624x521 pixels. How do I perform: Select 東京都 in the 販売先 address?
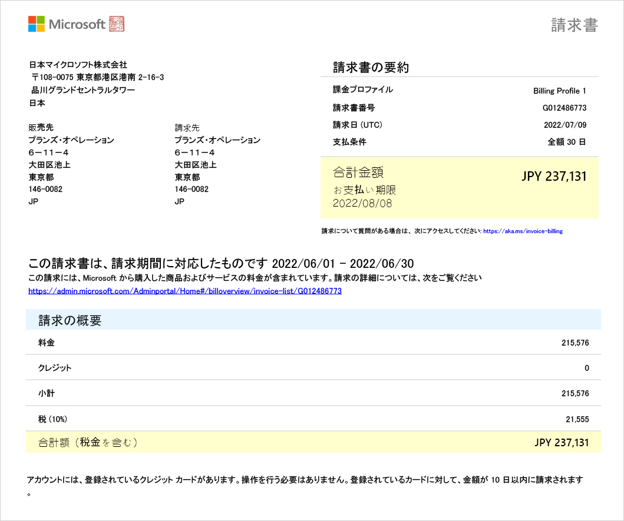pyautogui.click(x=41, y=177)
